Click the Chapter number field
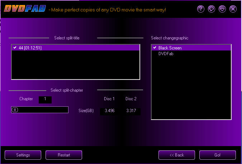Viewport: 242px width, 164px height. [x=45, y=100]
